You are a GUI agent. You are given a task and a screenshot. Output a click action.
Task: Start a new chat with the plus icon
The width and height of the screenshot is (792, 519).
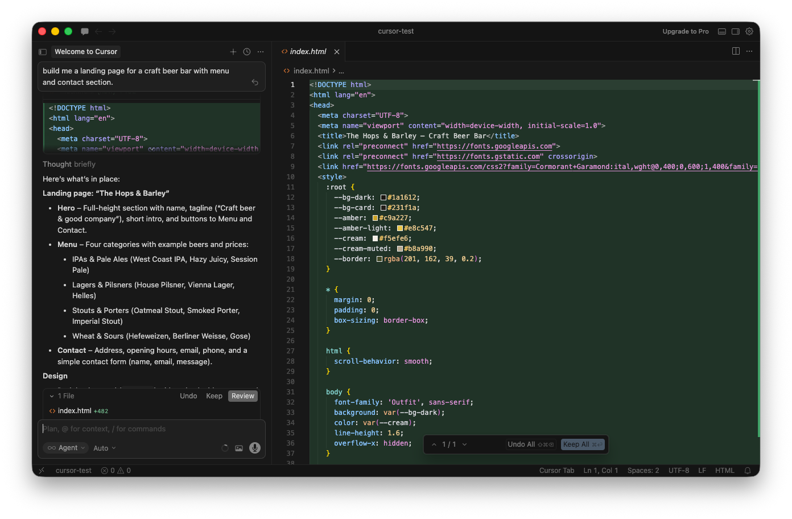point(233,51)
